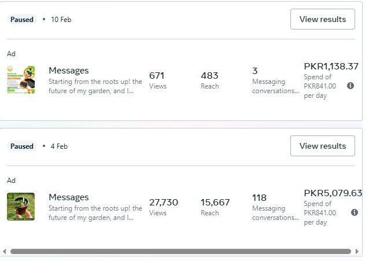Click ad description text of 10 Feb ad
This screenshot has width=369, height=261.
coord(95,86)
